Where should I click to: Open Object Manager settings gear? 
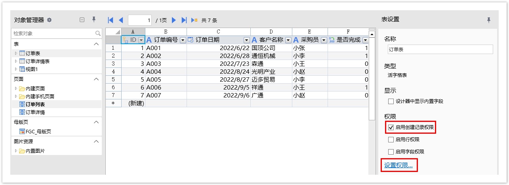point(50,20)
